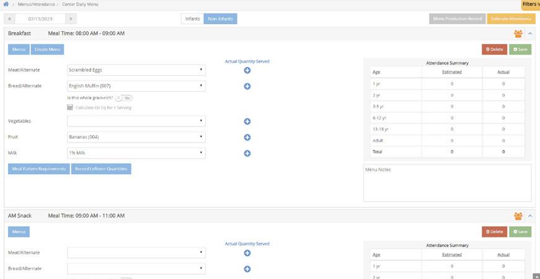The height and width of the screenshot is (279, 540).
Task: Switch to the Infants view
Action: tap(193, 19)
